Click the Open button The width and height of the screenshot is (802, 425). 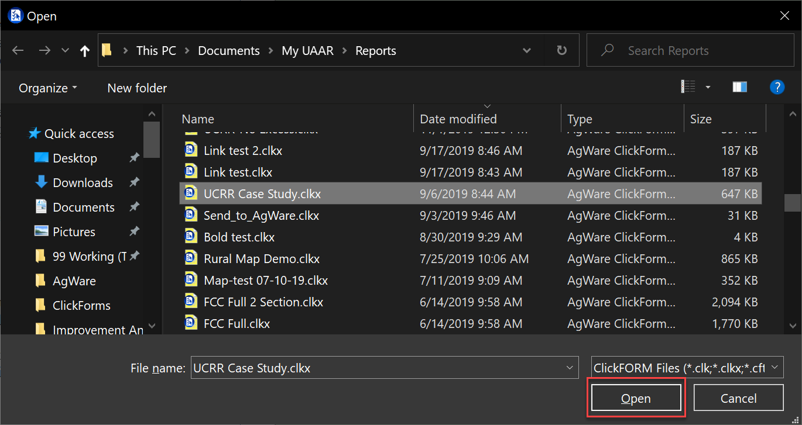coord(636,398)
